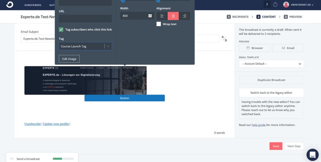Click Duplicate Broadcast
The height and width of the screenshot is (162, 321).
tap(271, 80)
